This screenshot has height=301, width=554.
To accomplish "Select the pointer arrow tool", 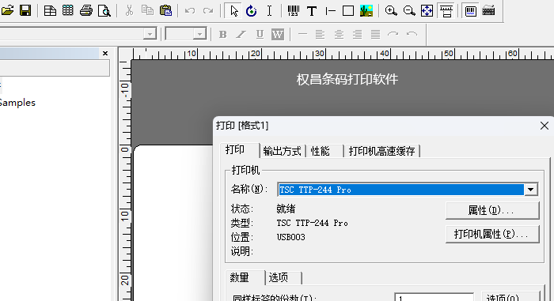I will click(233, 11).
